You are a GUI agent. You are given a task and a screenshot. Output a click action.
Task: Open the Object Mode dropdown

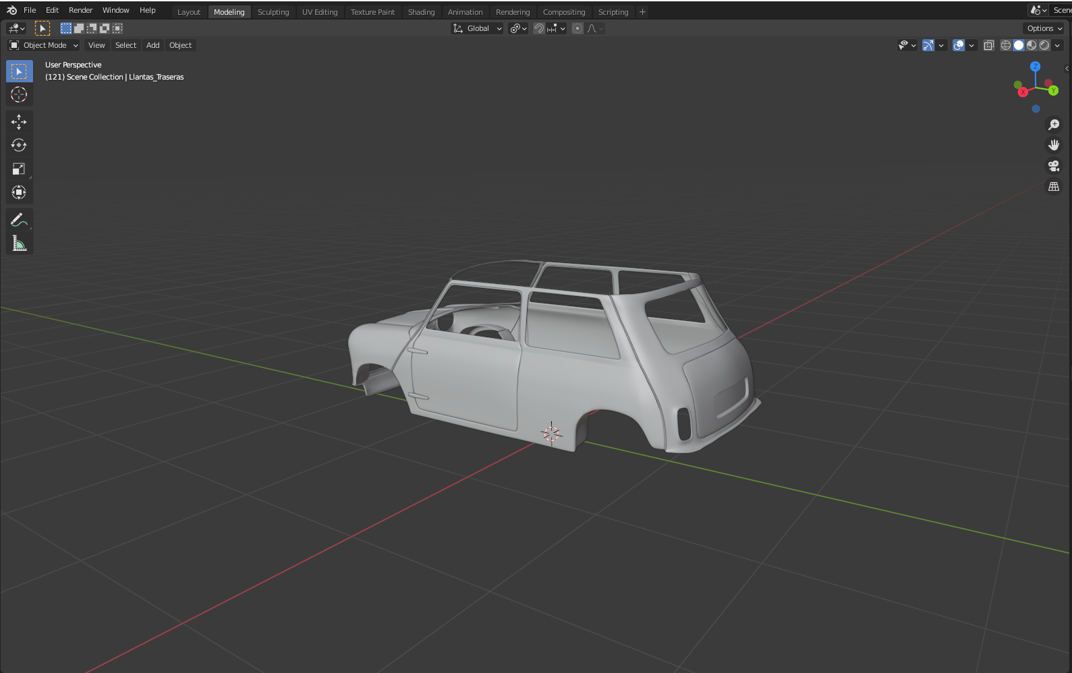click(44, 45)
